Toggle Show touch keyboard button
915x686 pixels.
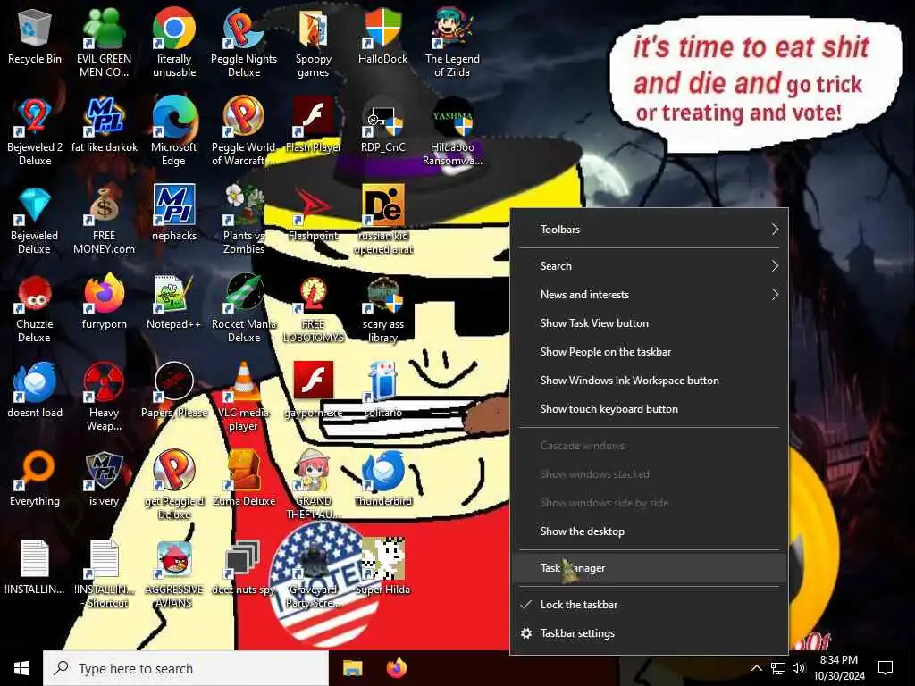(x=649, y=408)
